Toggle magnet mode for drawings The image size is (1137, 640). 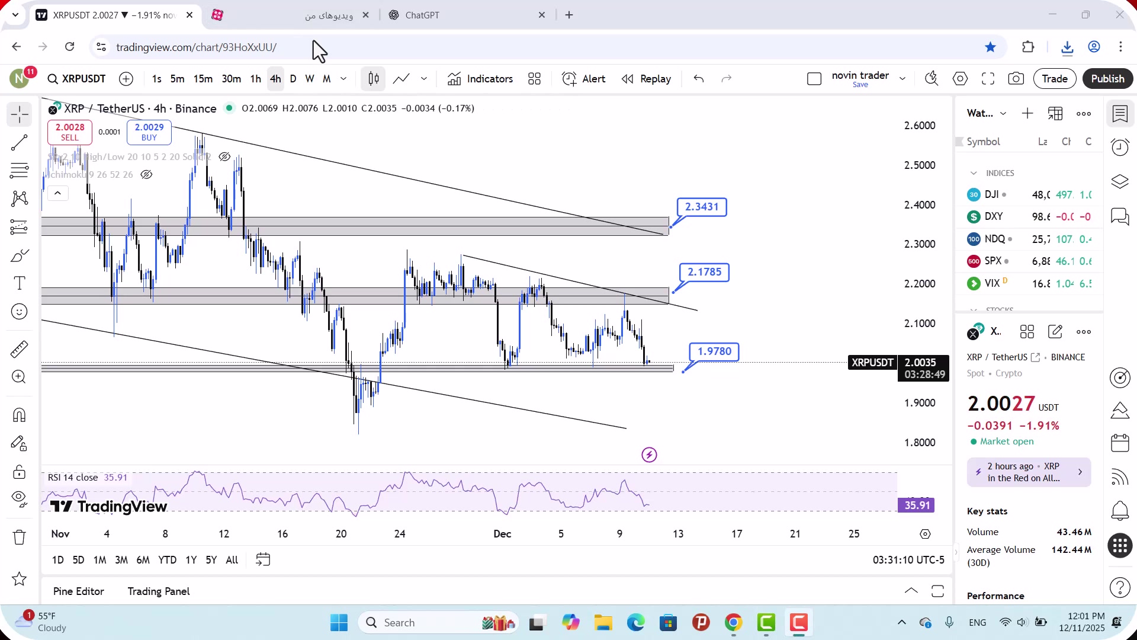pyautogui.click(x=19, y=415)
